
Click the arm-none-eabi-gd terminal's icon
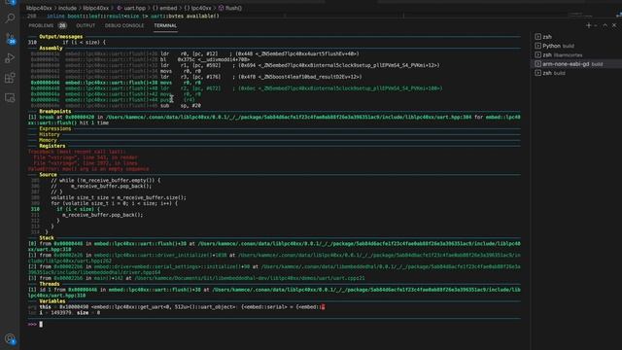pos(537,64)
